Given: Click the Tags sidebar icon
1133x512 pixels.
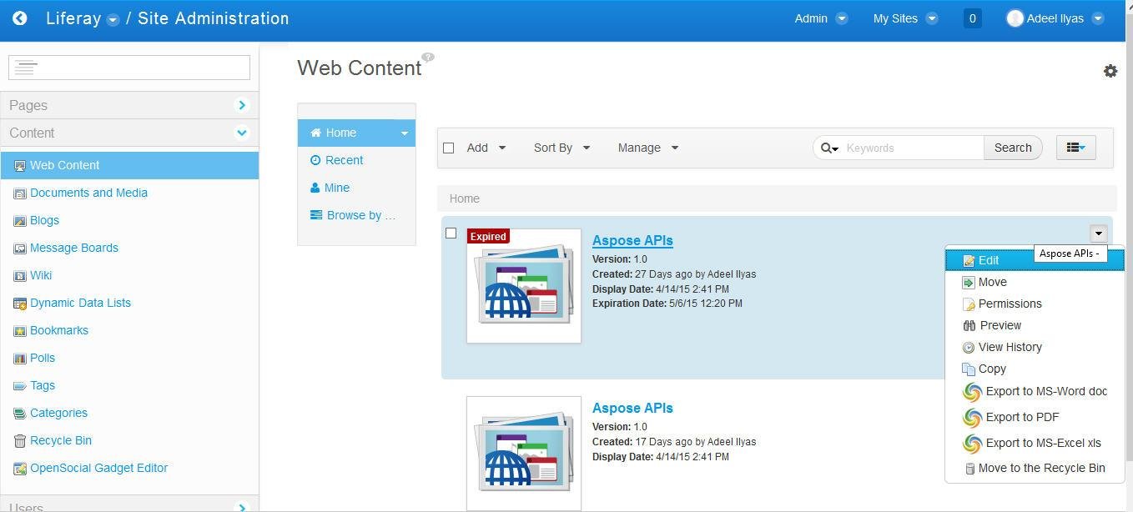Looking at the screenshot, I should 20,386.
